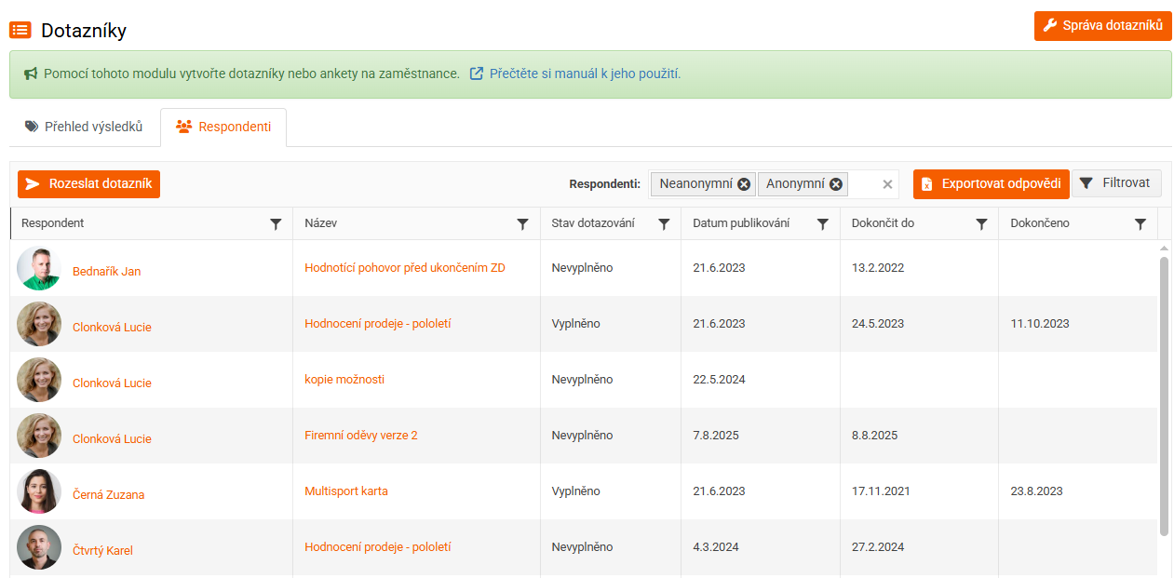Open the manual link Přečtěte si manuál
The image size is (1174, 578).
click(x=585, y=74)
